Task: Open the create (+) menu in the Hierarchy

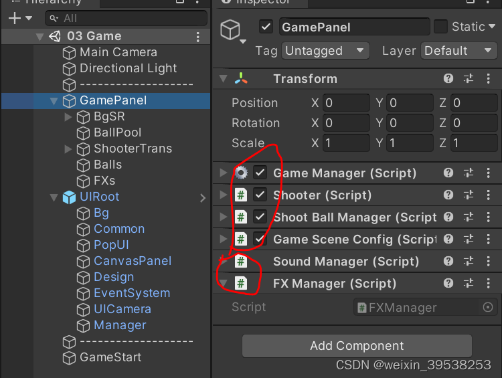Action: [20, 18]
